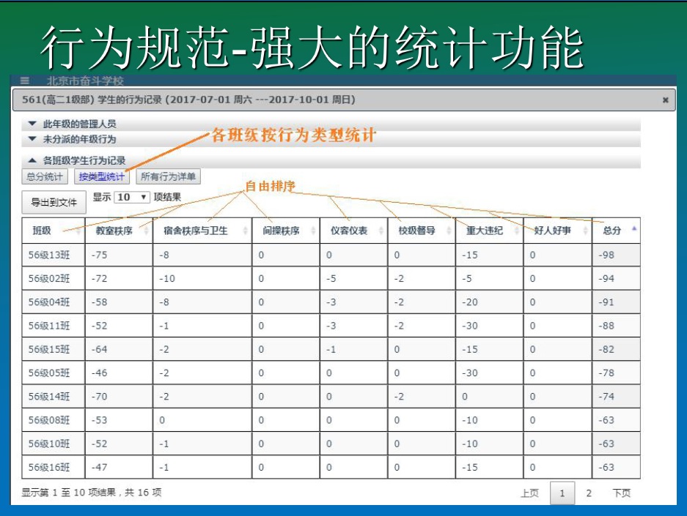
Task: Toggle 总分 column sort order arrow
Action: click(x=633, y=229)
